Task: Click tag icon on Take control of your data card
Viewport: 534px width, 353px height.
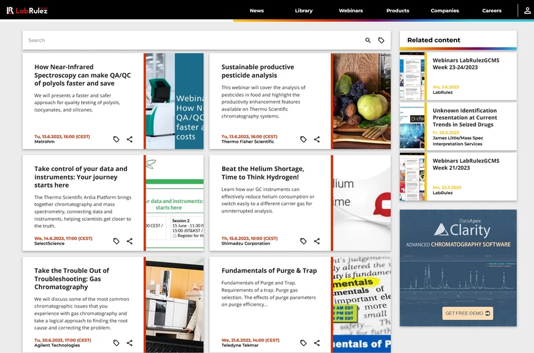Action: point(116,241)
